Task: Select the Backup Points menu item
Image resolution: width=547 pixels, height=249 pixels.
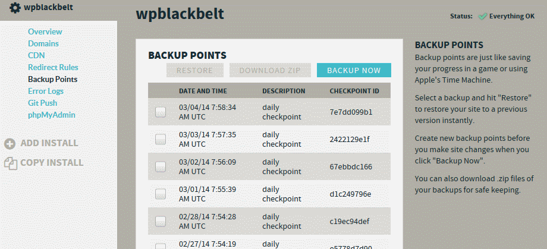Action: click(53, 79)
